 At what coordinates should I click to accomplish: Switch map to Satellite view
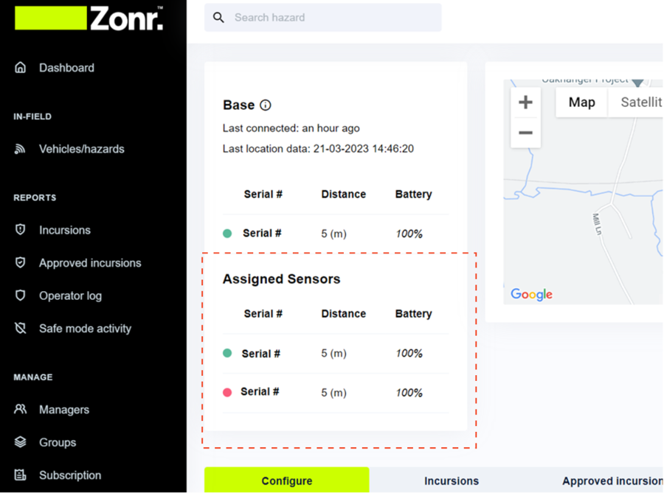[639, 102]
